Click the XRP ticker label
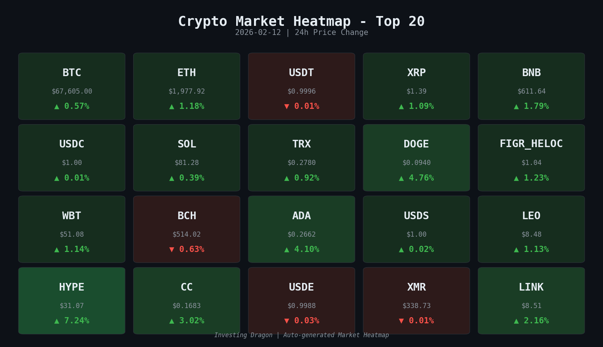The height and width of the screenshot is (347, 603). (x=416, y=73)
